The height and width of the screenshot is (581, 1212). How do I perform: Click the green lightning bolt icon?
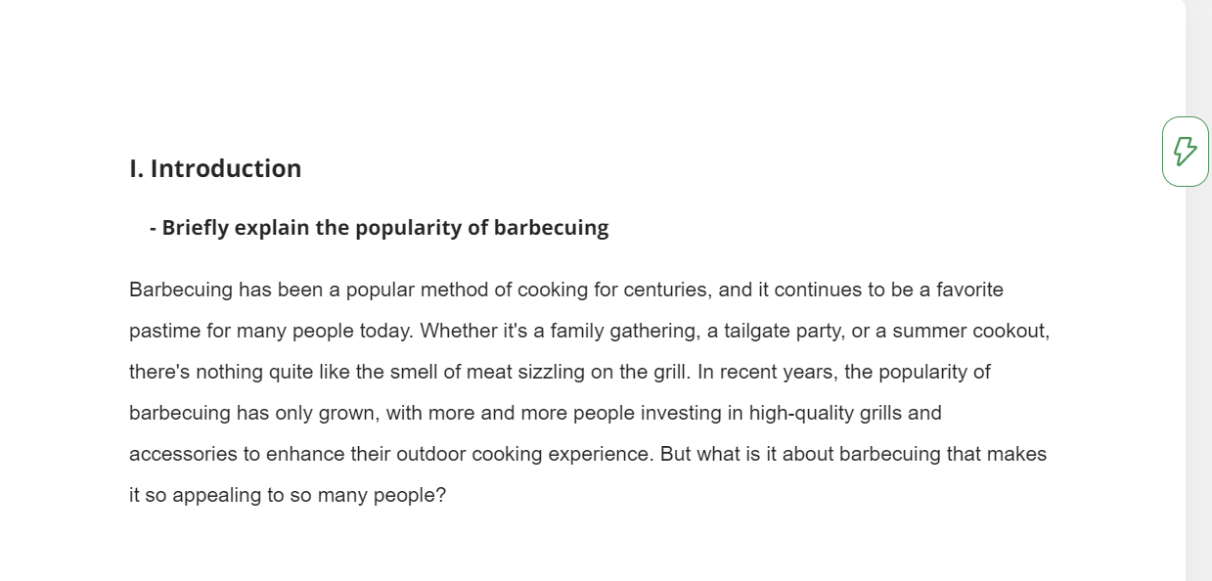[x=1185, y=151]
